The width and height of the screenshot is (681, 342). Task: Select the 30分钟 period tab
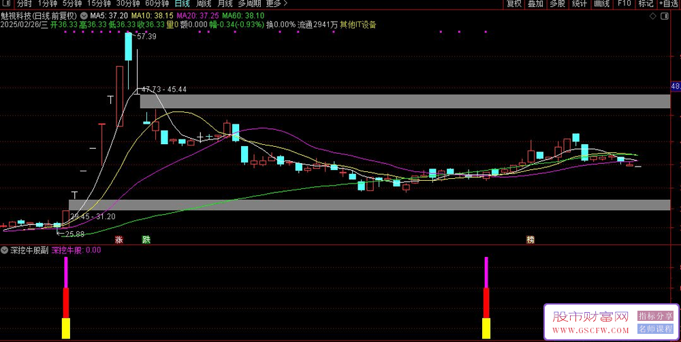pos(128,4)
